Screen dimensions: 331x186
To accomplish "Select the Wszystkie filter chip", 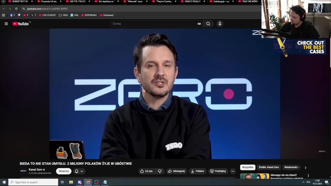I will tap(248, 167).
